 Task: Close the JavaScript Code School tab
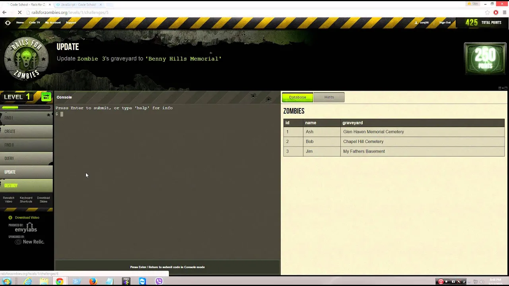coord(101,4)
